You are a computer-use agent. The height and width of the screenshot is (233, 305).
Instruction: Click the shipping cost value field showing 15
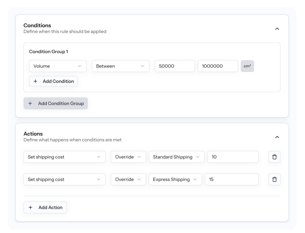[x=231, y=179]
